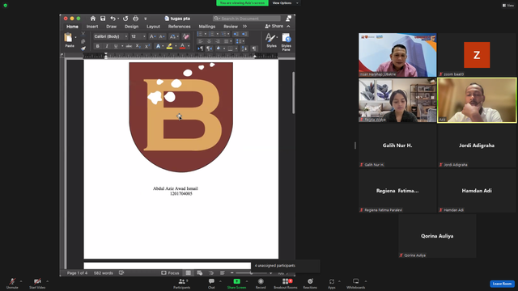Click the green Share Screen button
Viewport: 518px width, 291px height.
point(236,284)
